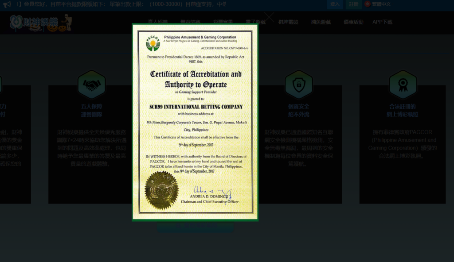This screenshot has width=454, height=262.
Task: Select the 電子遊藝 navigation item
Action: [x=255, y=22]
